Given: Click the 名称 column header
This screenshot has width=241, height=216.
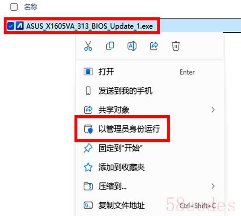Looking at the screenshot, I should [31, 7].
